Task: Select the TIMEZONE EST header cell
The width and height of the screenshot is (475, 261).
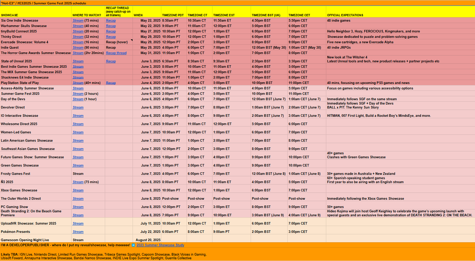Action: [x=231, y=12]
